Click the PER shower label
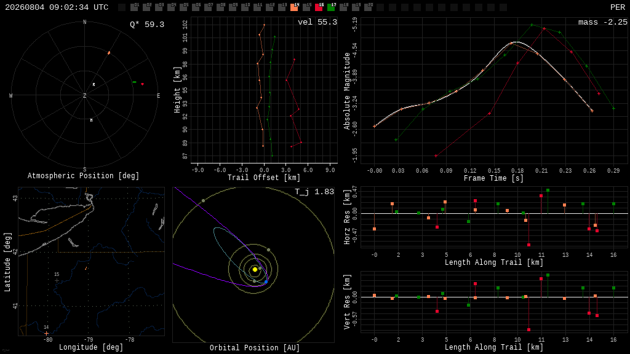This screenshot has height=354, width=630. 618,7
